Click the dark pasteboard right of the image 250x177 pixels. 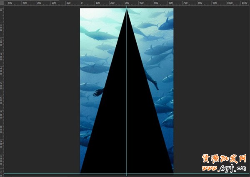210,83
